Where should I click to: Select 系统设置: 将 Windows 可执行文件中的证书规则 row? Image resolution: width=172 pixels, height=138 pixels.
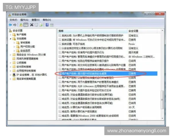108,40
